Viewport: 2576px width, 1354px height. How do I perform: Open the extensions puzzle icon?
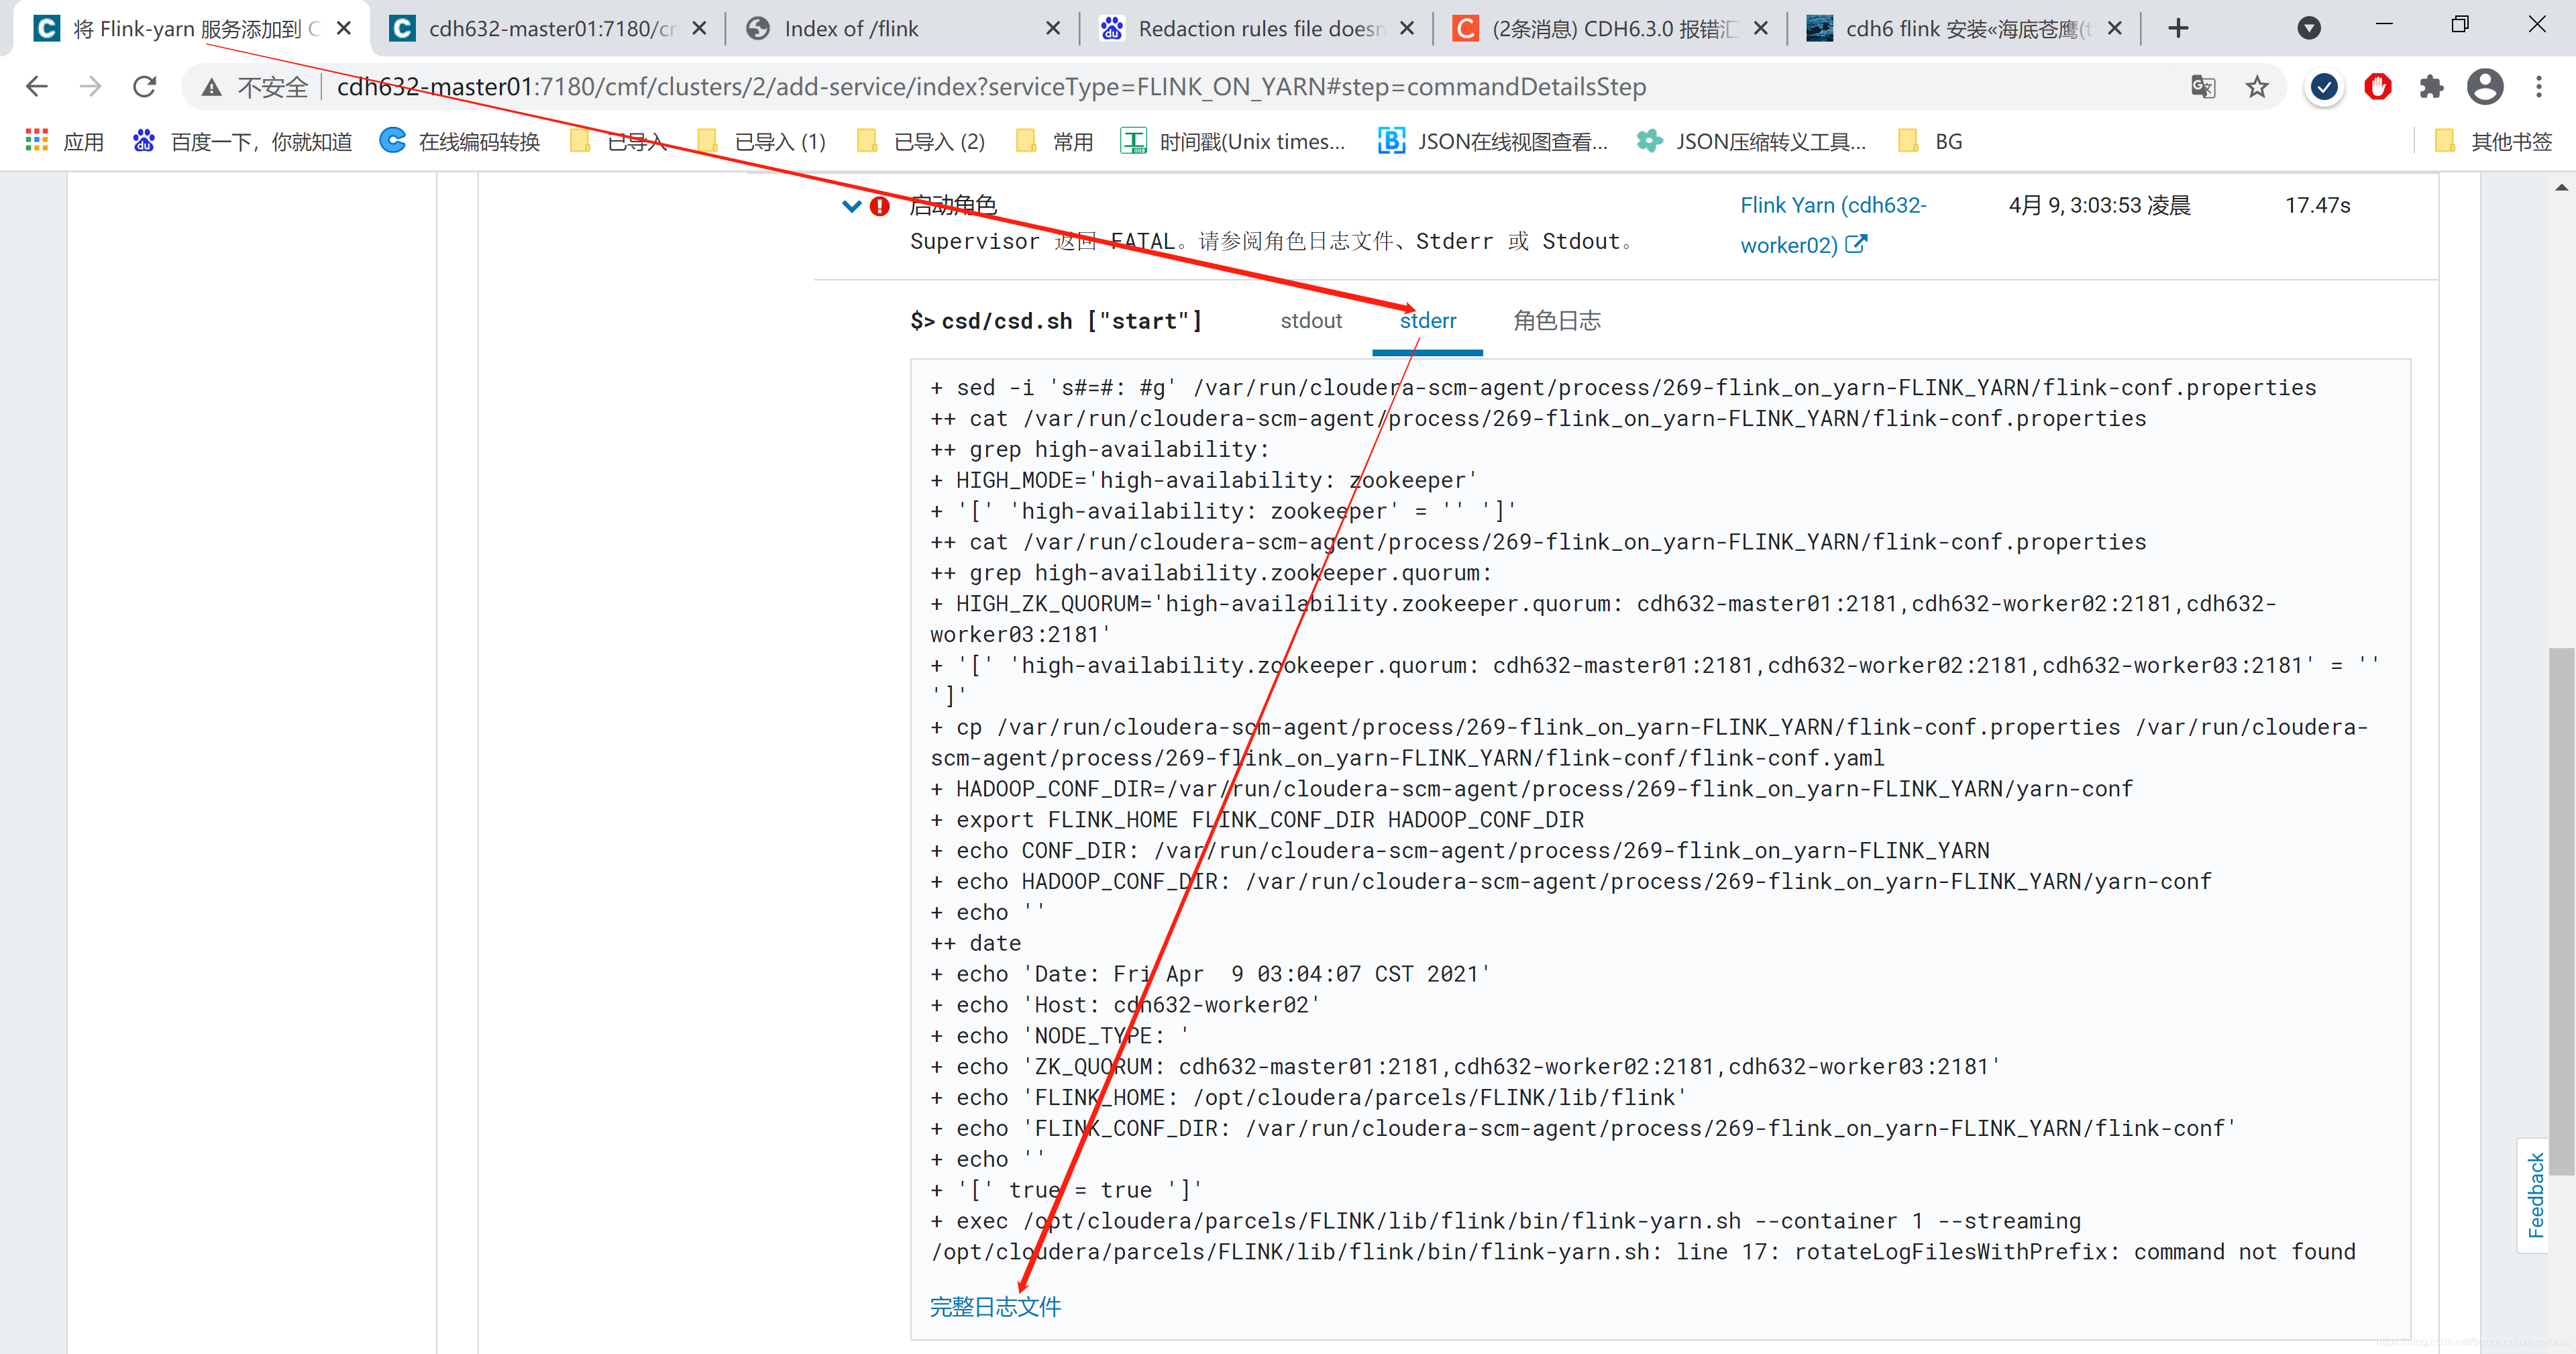click(x=2431, y=87)
